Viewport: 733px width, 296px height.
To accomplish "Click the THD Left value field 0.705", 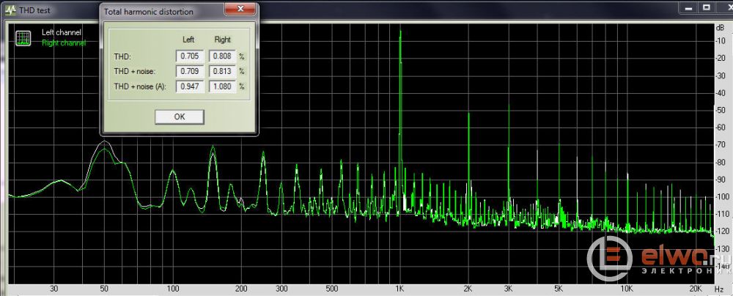I will coord(191,56).
